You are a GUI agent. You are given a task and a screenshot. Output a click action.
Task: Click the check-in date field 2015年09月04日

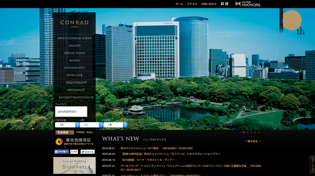[71, 112]
